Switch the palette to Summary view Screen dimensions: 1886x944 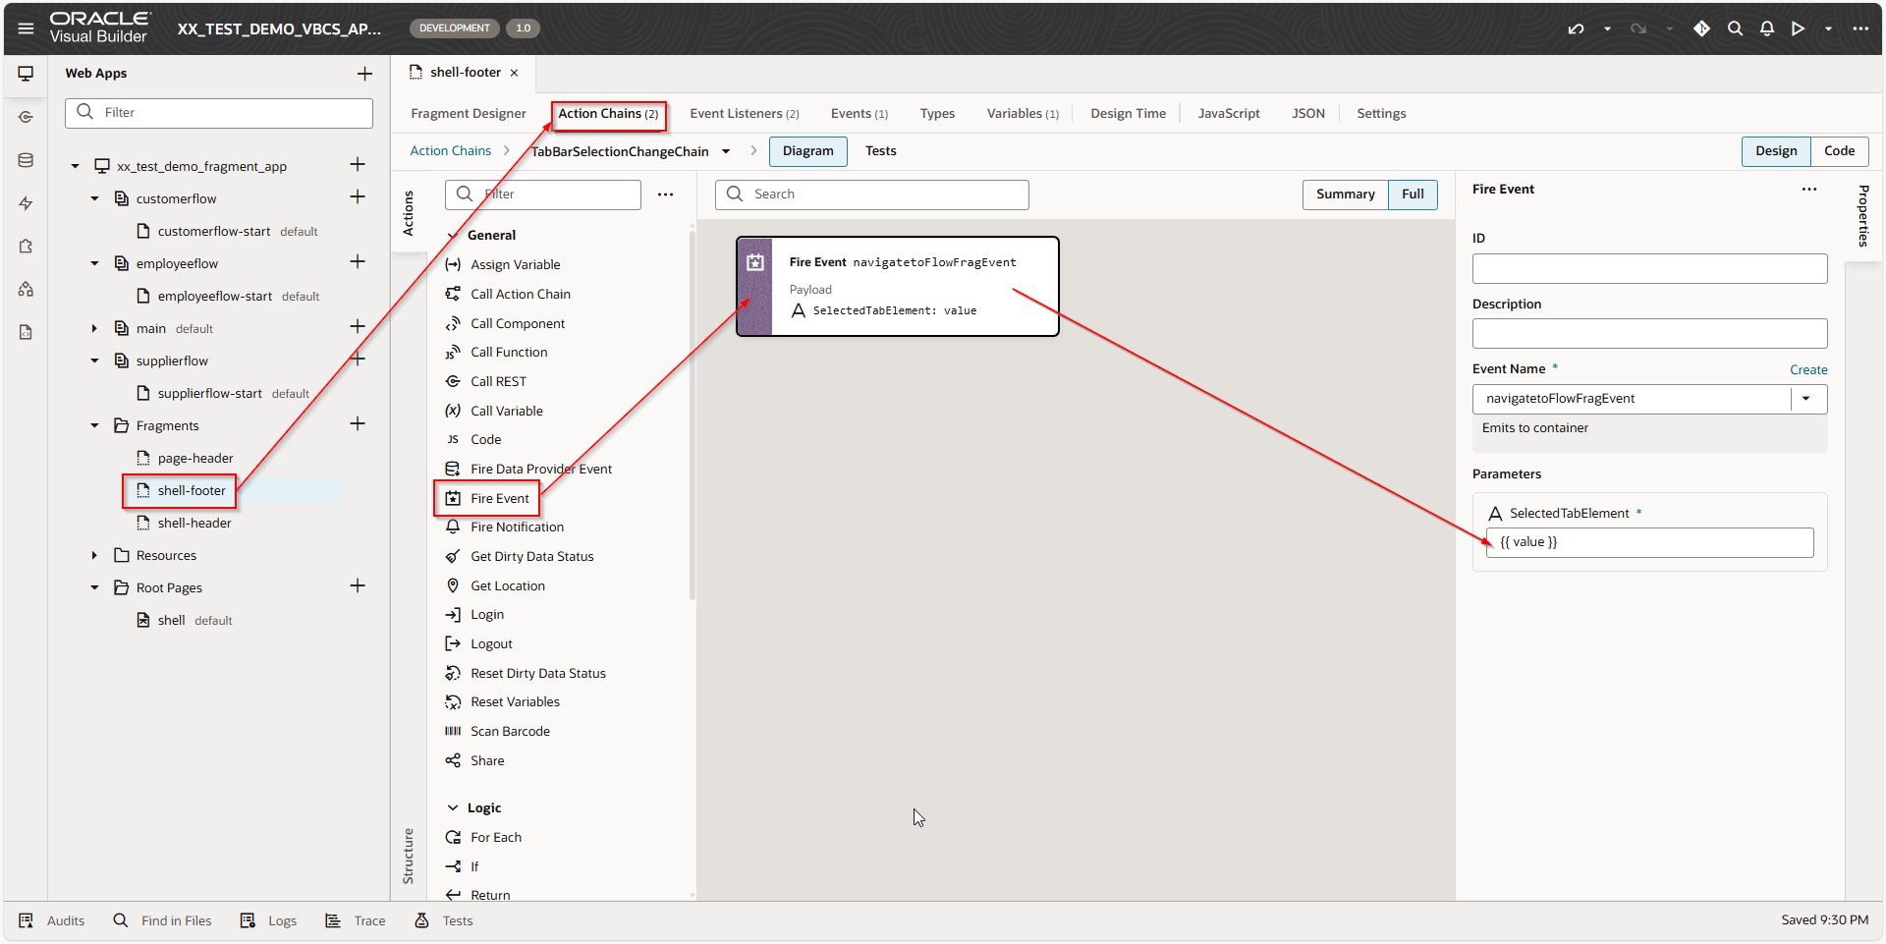pyautogui.click(x=1345, y=194)
